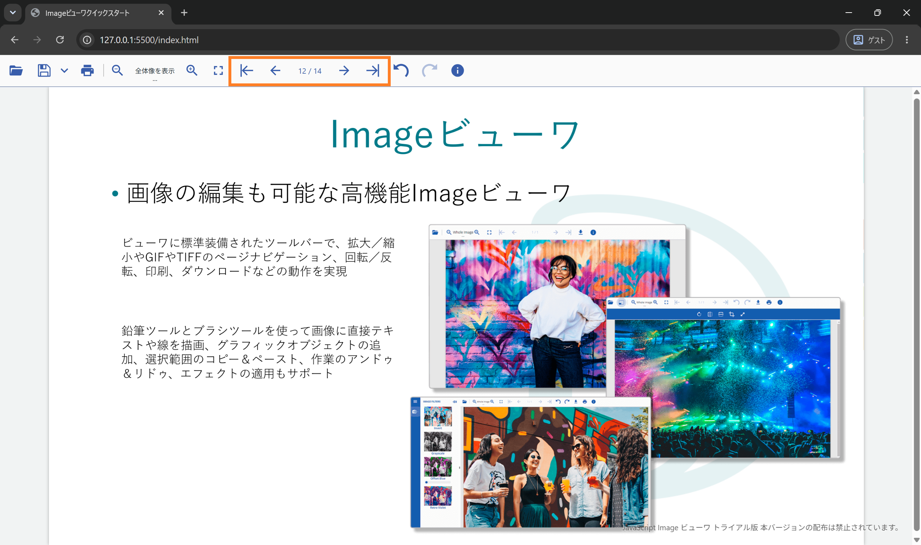Click the address bar URL 127.0.0.1:5500/index.html
Image resolution: width=921 pixels, height=545 pixels.
(x=149, y=40)
